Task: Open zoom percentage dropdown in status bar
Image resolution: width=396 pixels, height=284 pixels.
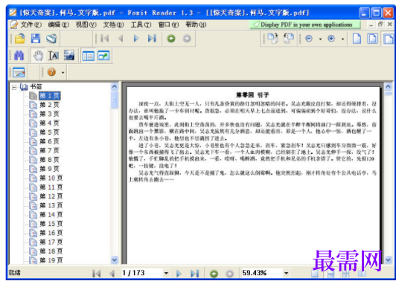Action: [x=286, y=273]
